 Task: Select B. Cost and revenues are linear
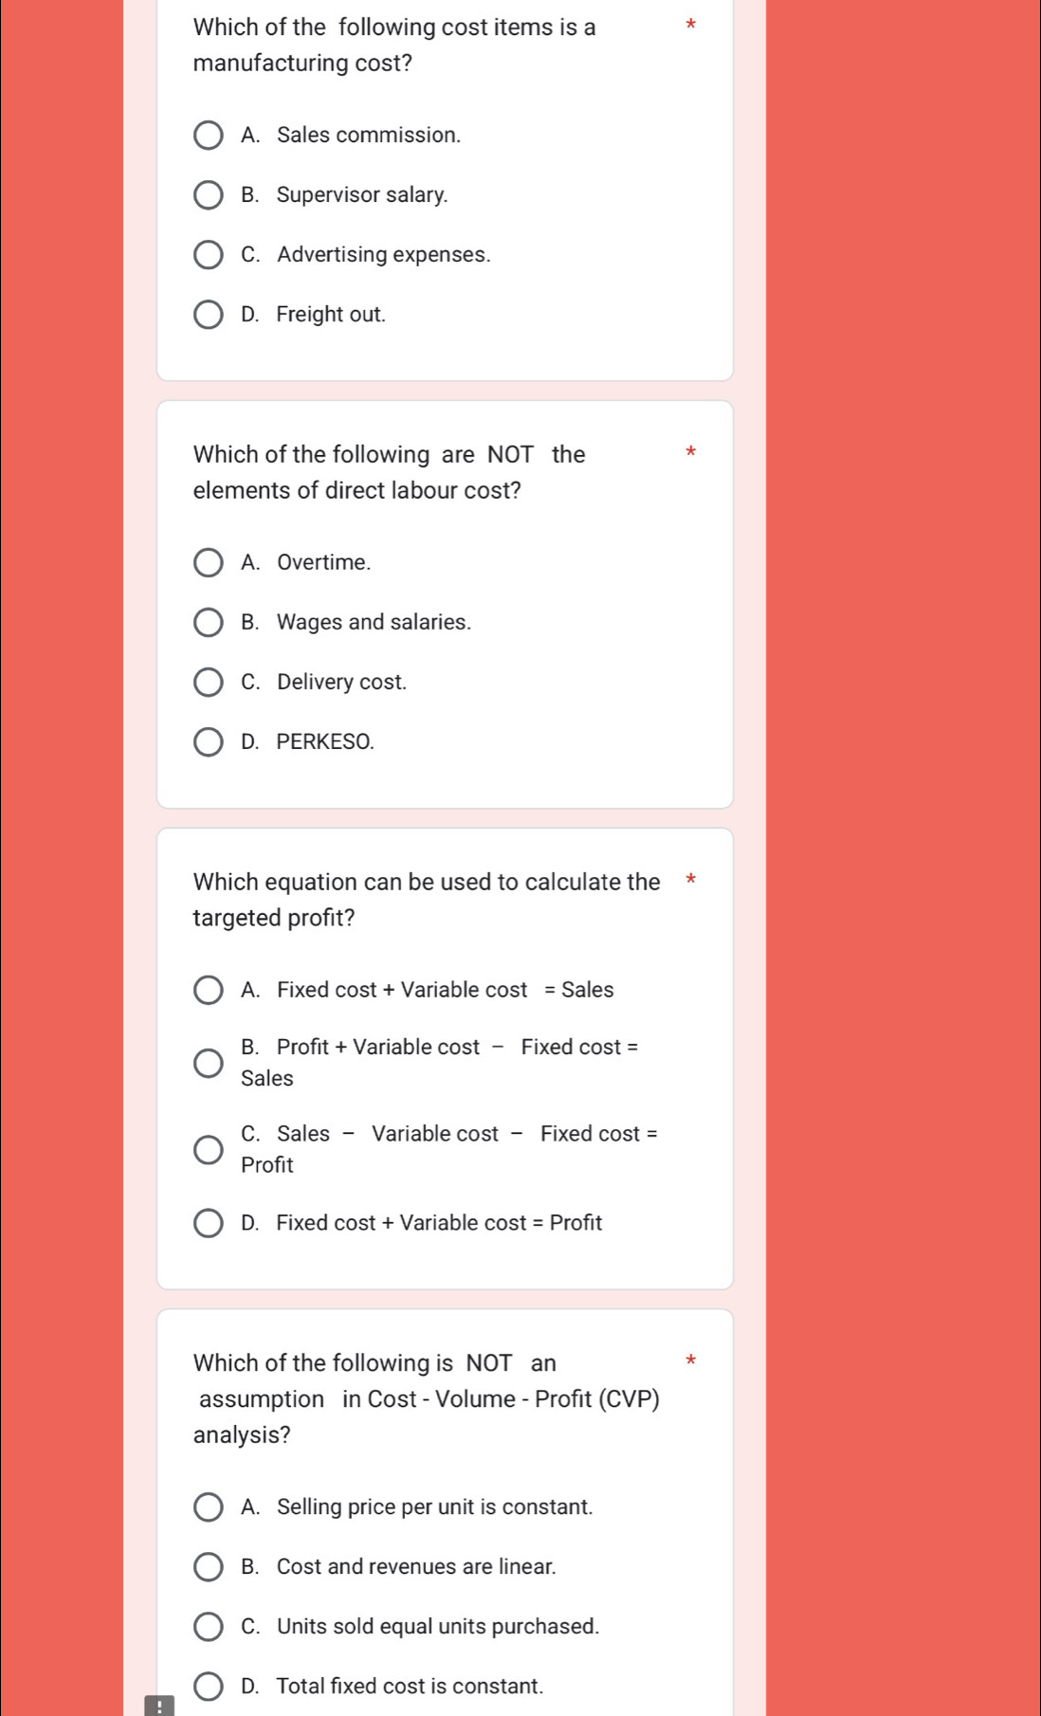[209, 1567]
